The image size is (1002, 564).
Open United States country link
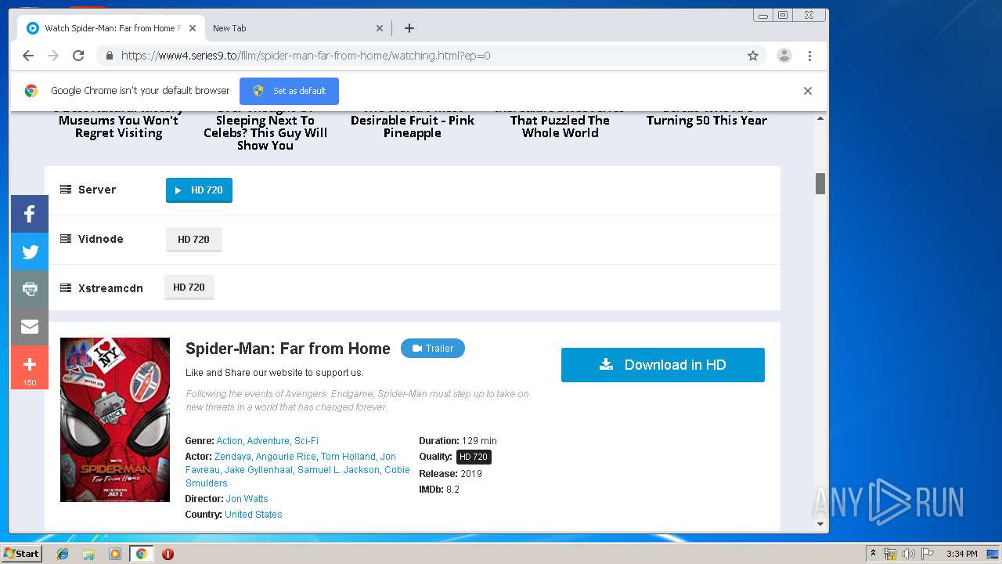254,515
